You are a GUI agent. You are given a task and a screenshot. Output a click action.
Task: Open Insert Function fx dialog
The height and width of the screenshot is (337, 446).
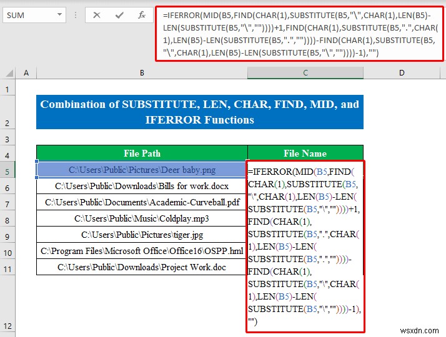[142, 15]
